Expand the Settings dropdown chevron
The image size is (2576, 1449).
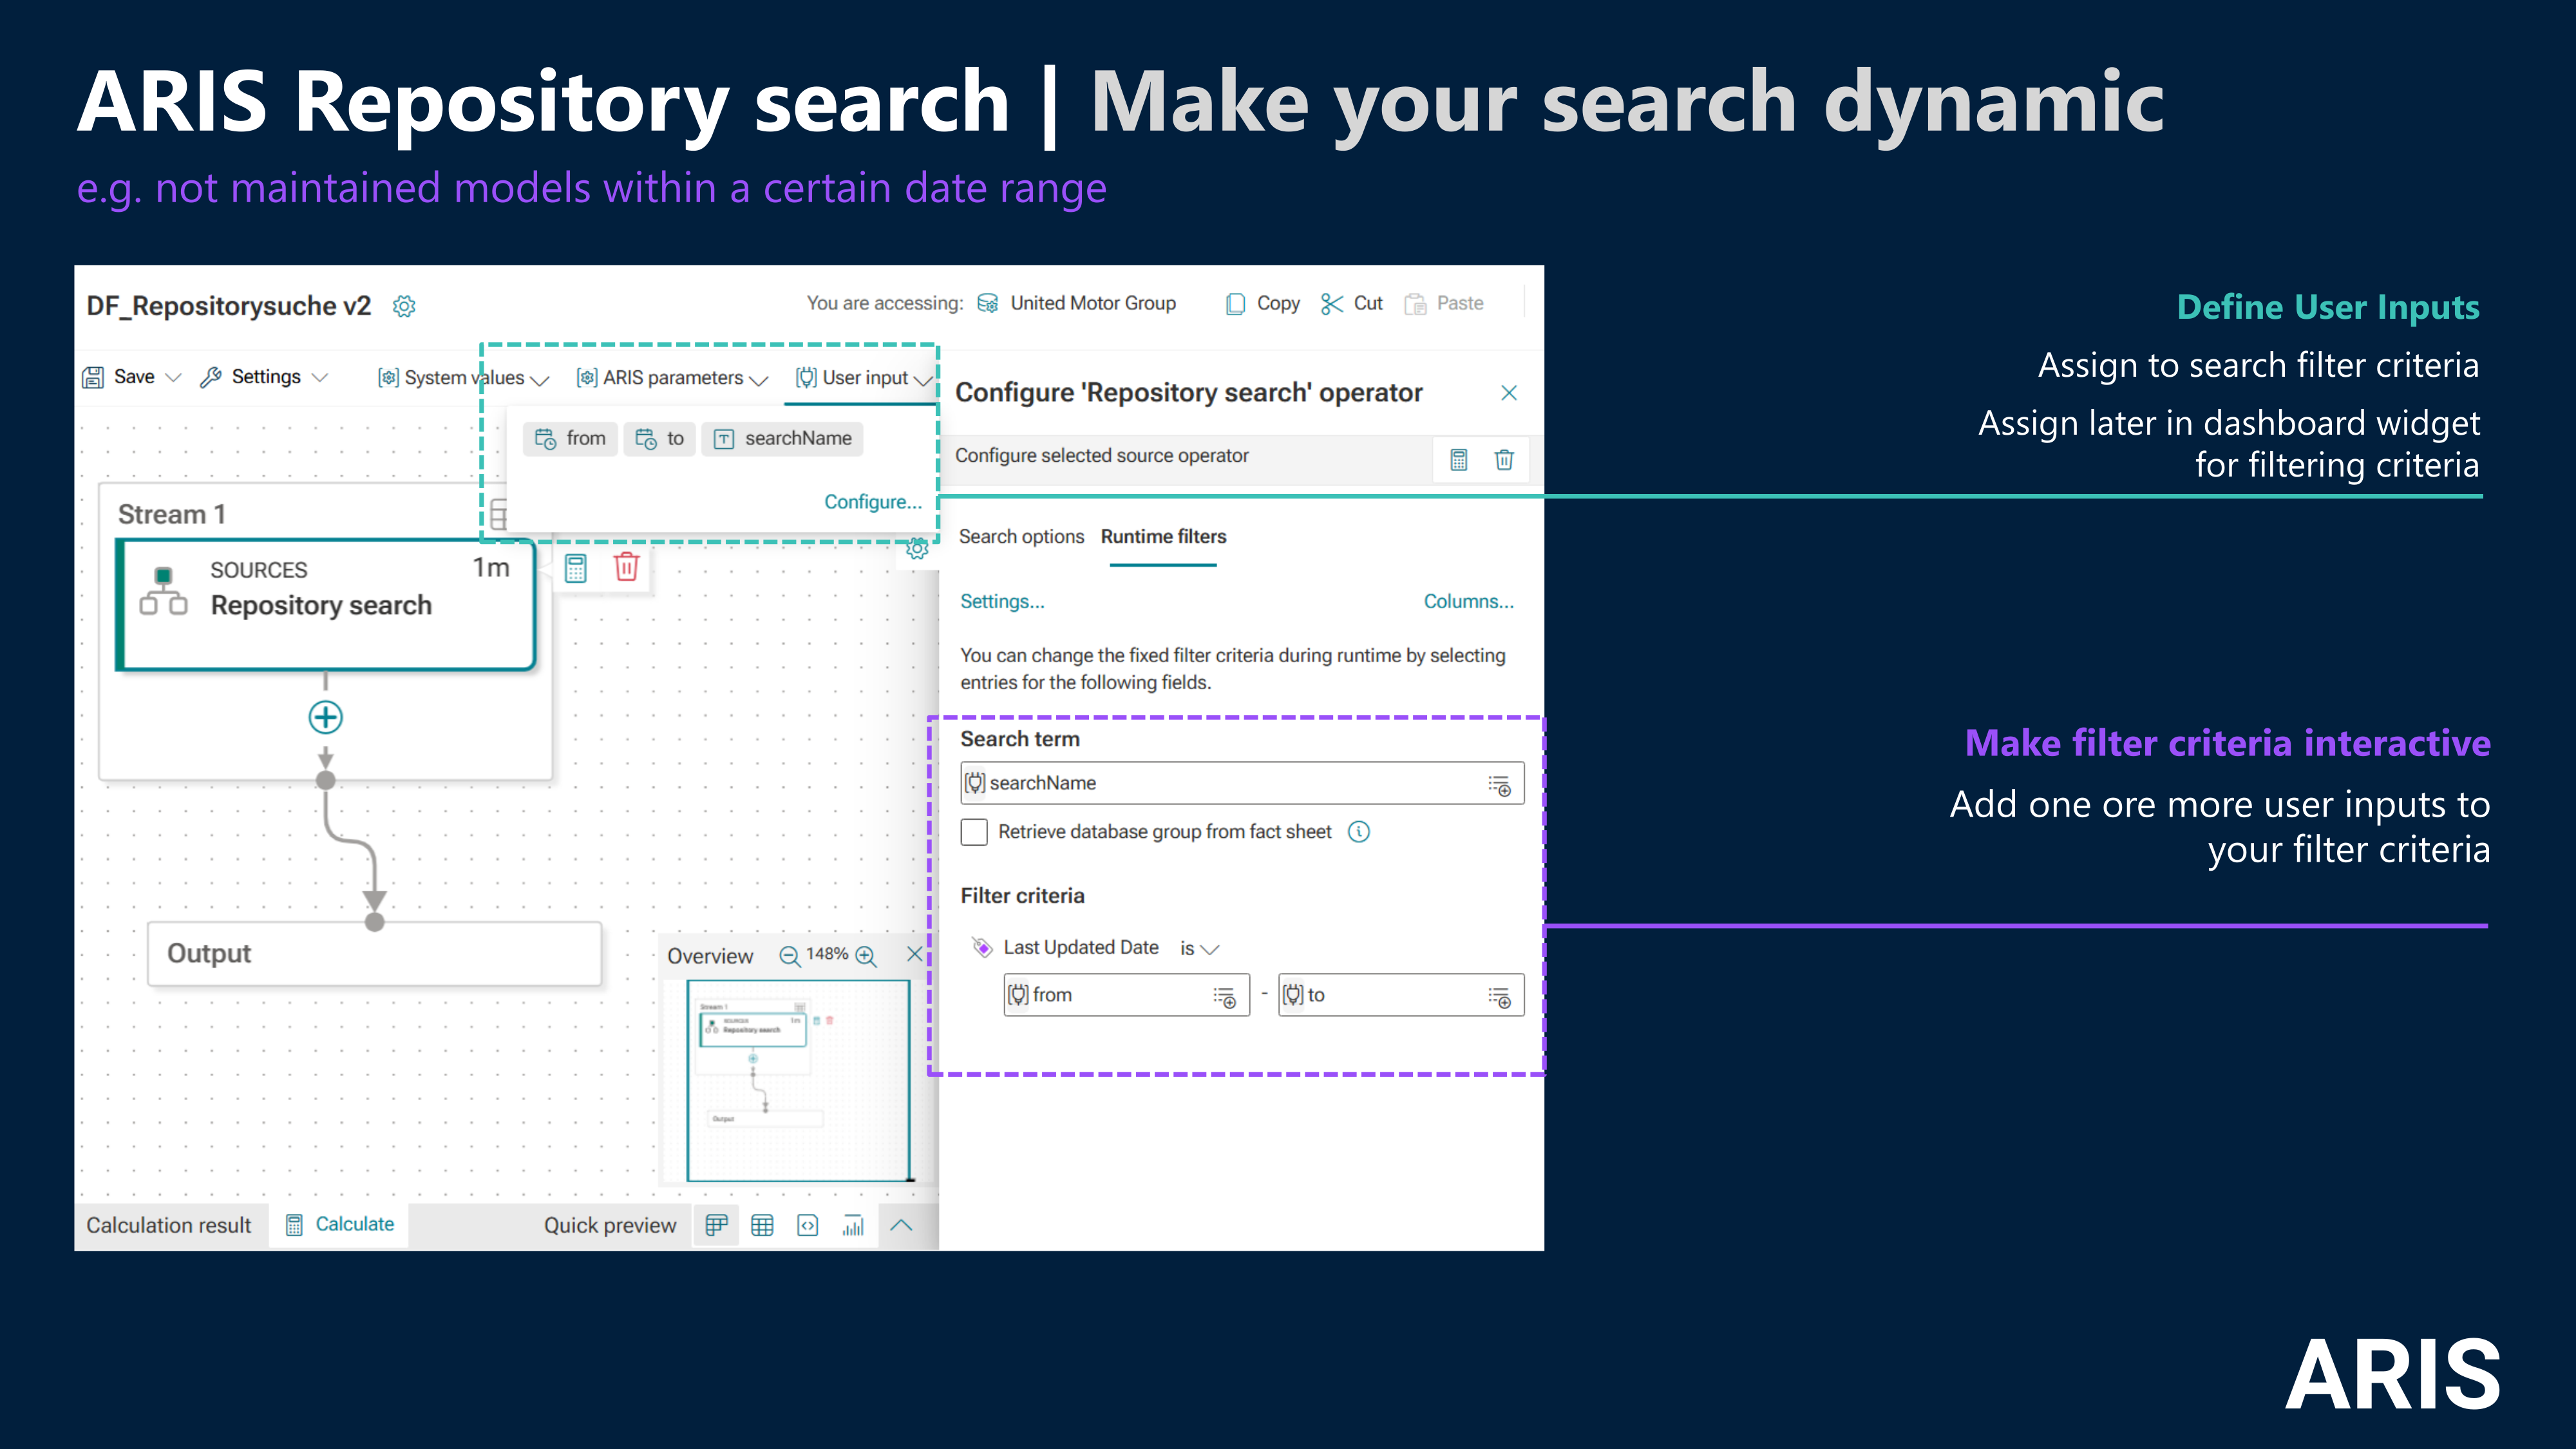(x=320, y=378)
